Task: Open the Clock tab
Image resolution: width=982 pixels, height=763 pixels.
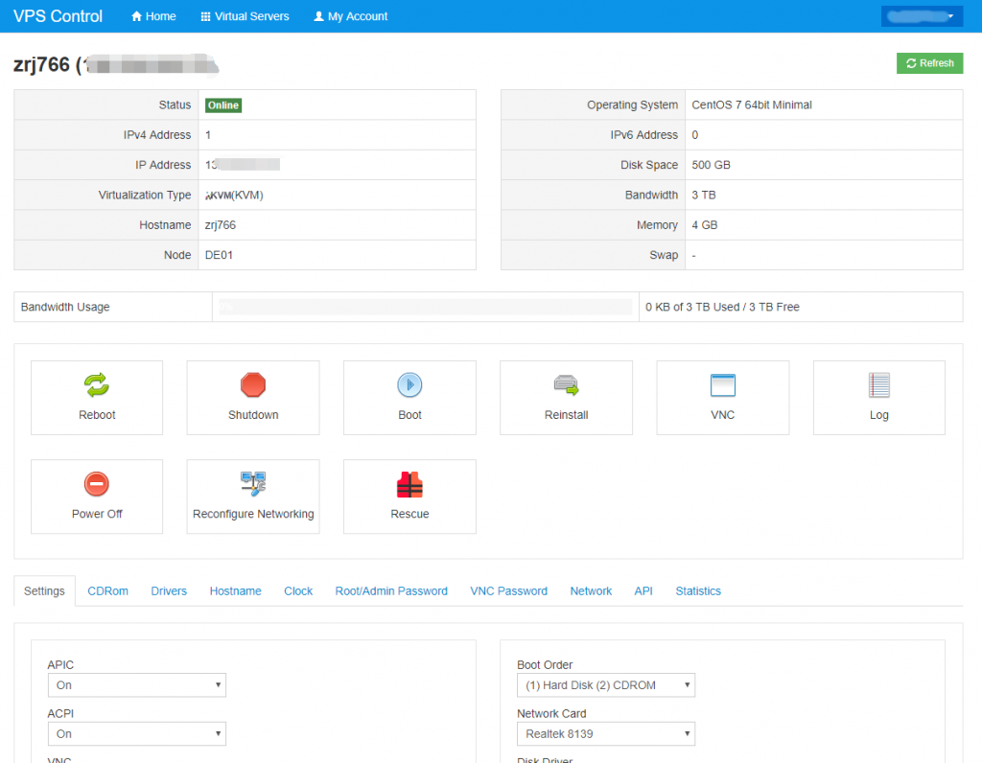Action: 298,590
